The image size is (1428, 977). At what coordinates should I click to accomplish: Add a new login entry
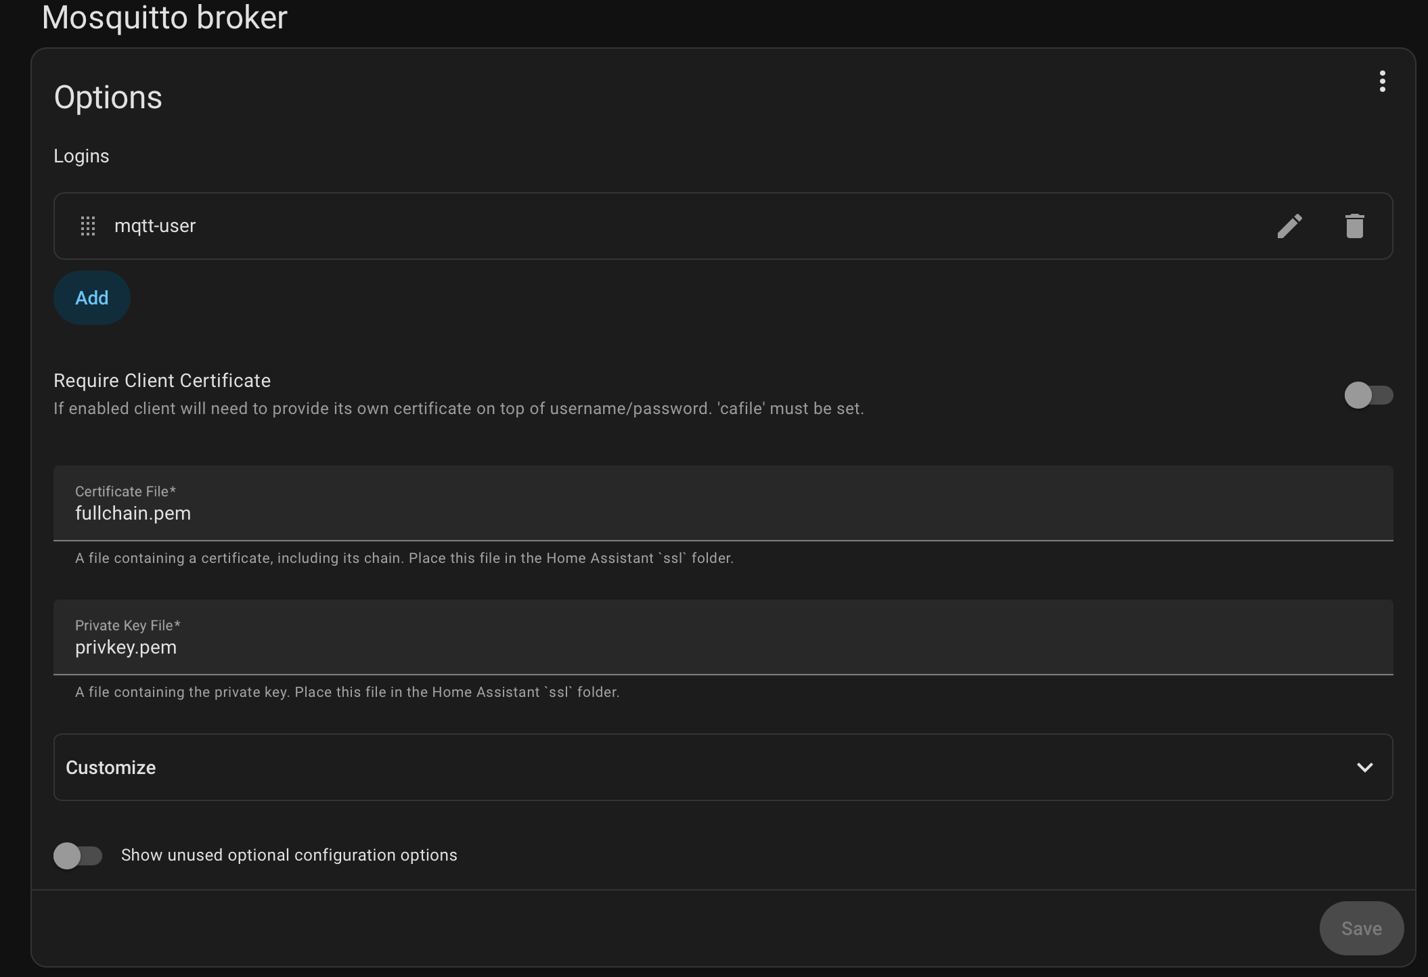click(x=92, y=298)
